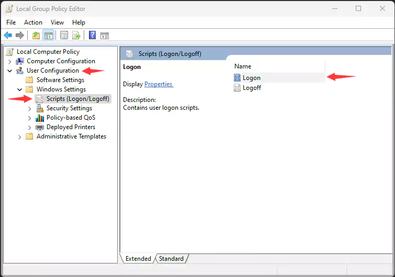The width and height of the screenshot is (395, 277).
Task: Expand the Computer Configuration node
Action: 10,61
